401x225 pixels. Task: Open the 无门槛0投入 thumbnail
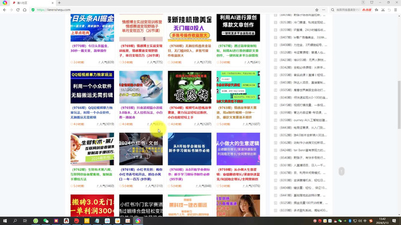[190, 28]
